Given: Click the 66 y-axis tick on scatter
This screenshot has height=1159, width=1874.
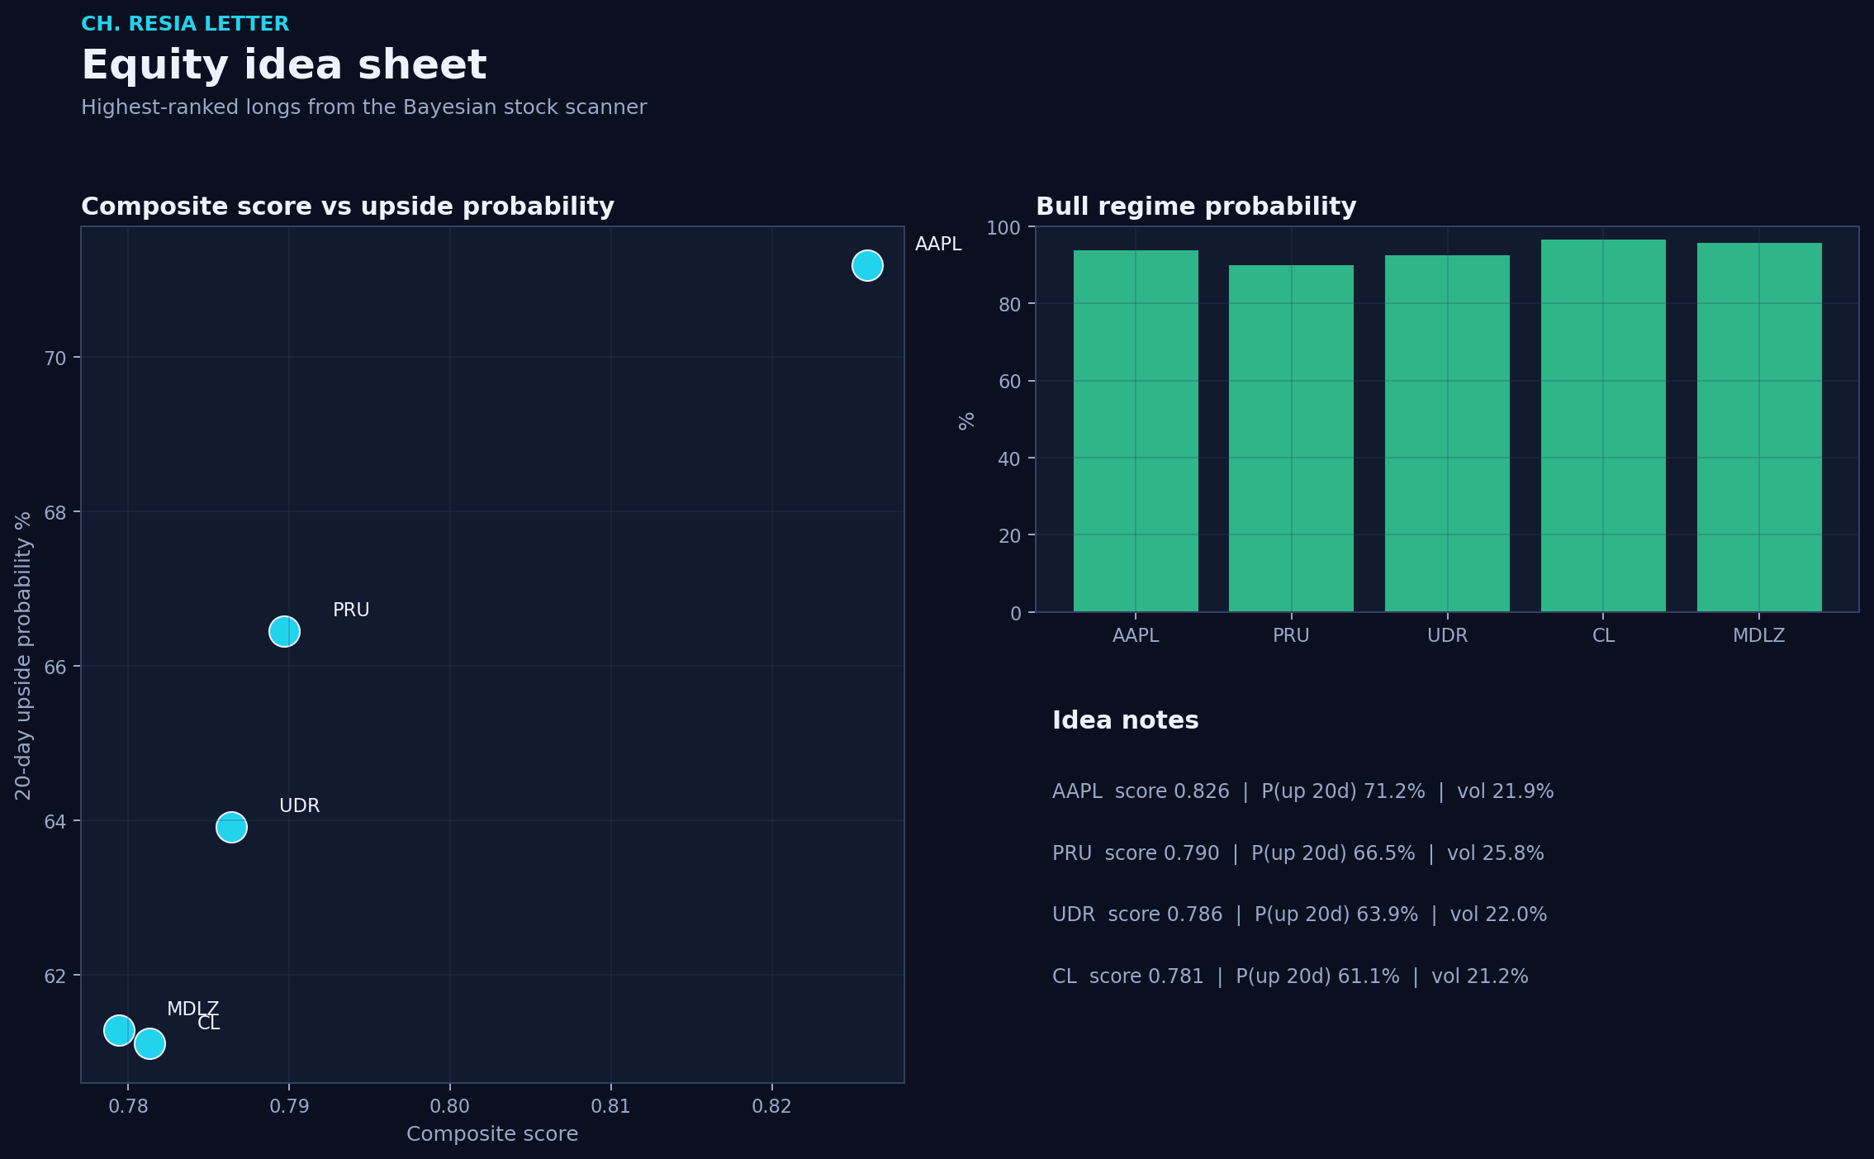Looking at the screenshot, I should point(55,667).
